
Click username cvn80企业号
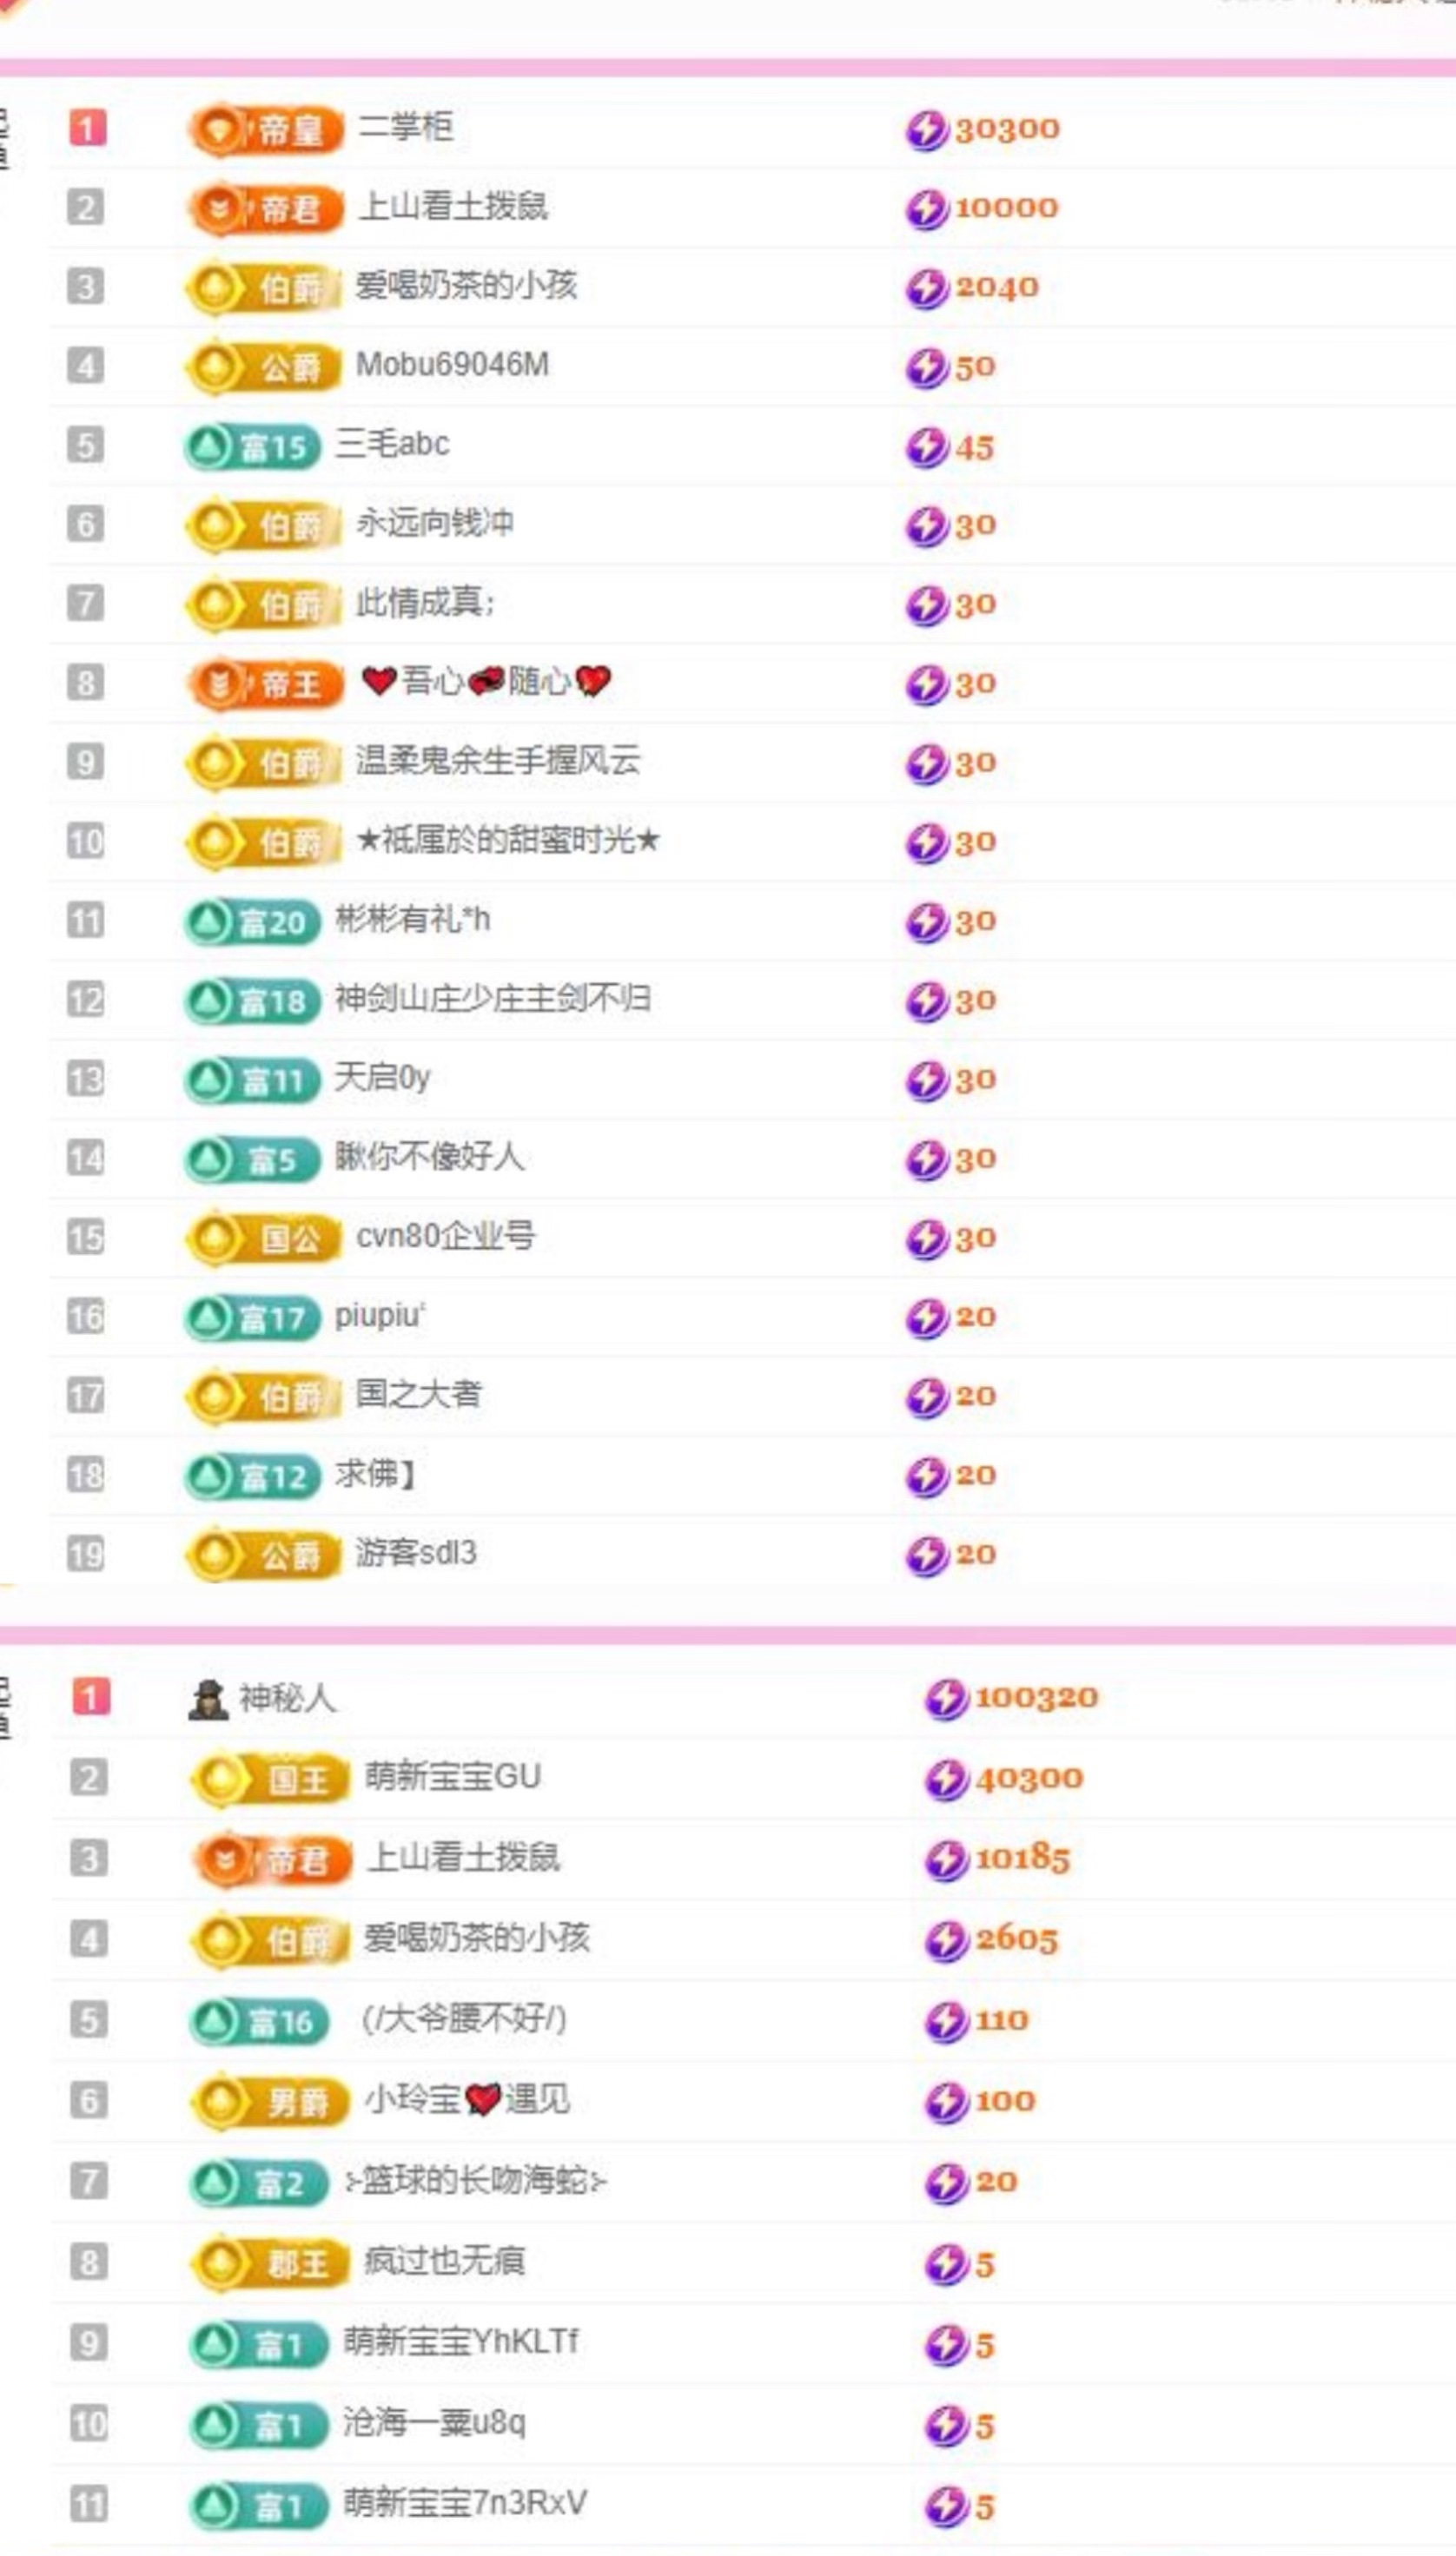(x=445, y=1236)
